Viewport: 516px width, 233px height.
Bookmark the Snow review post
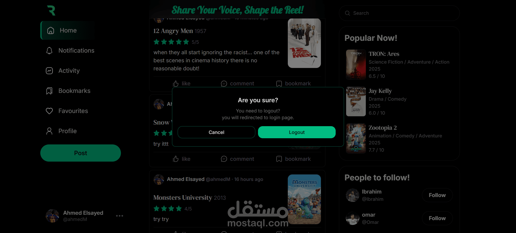click(x=293, y=159)
